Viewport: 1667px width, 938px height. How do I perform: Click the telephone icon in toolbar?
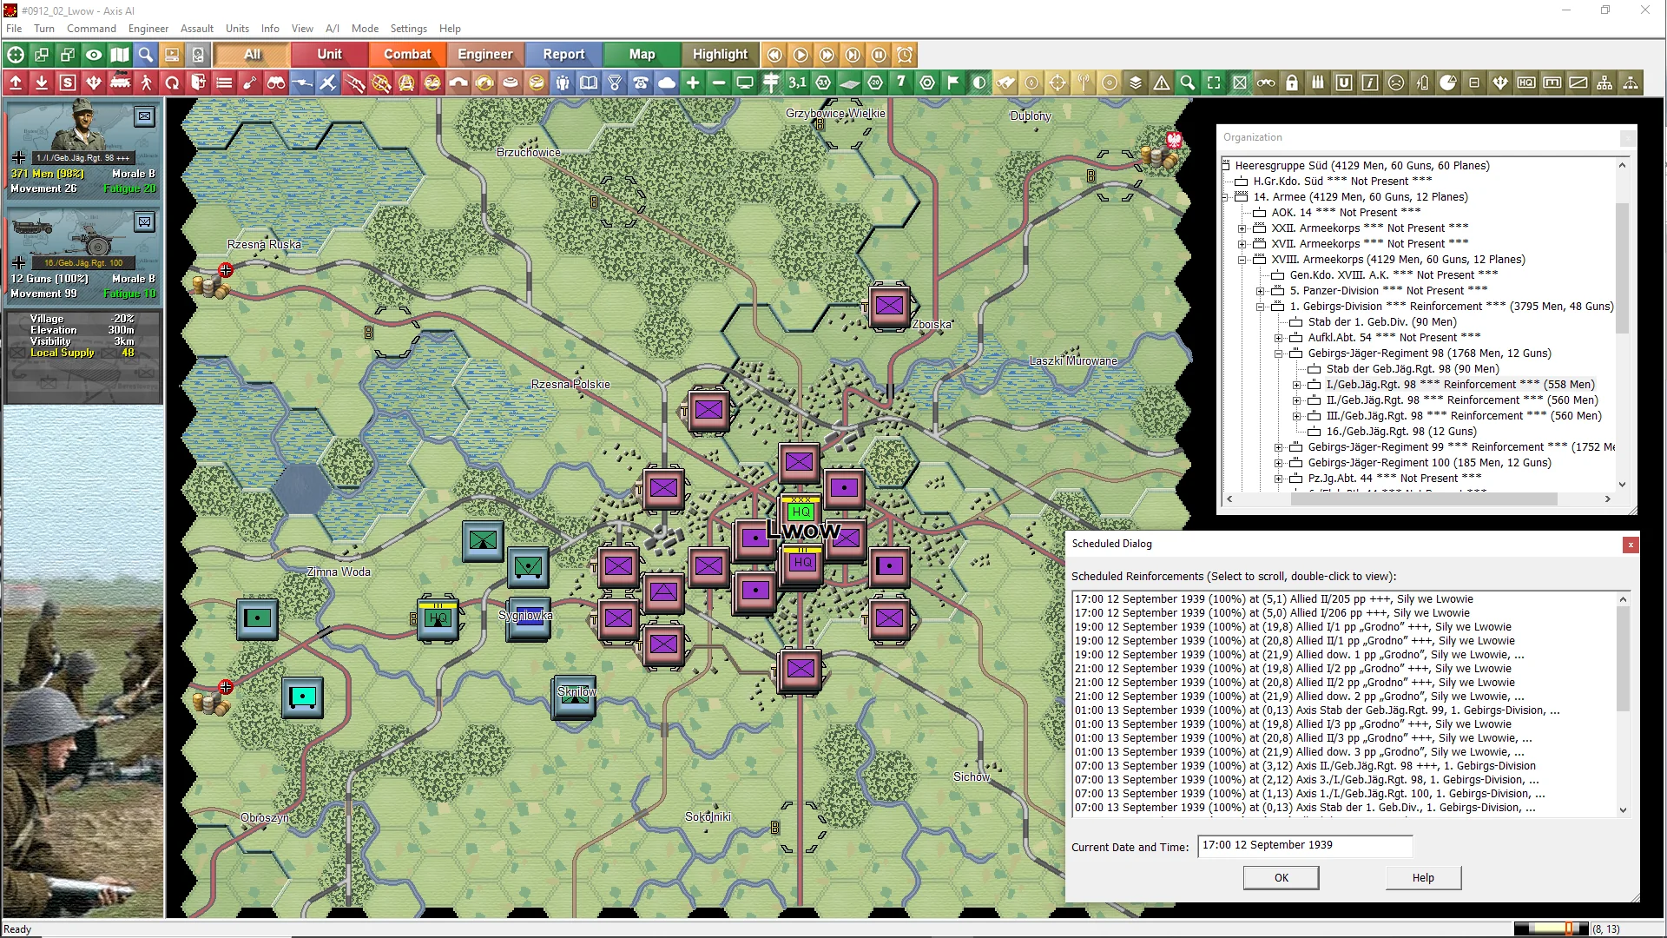[x=641, y=83]
